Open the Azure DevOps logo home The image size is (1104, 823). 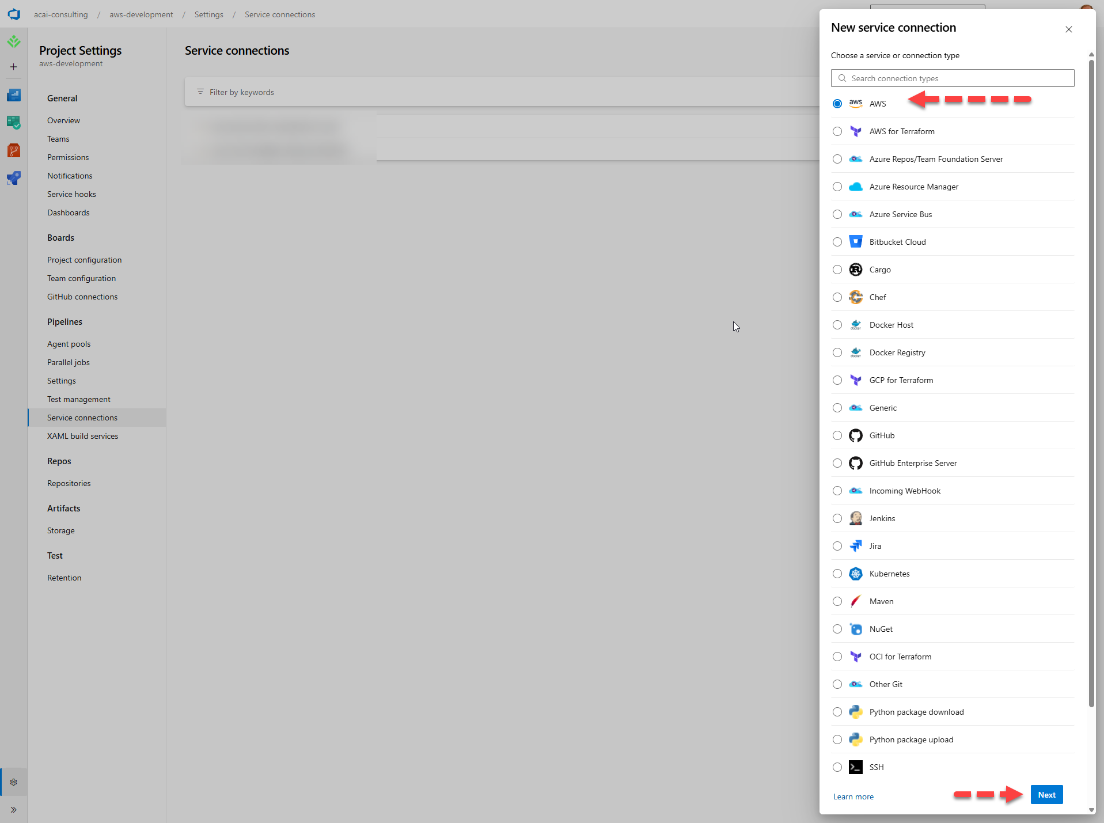(x=14, y=14)
